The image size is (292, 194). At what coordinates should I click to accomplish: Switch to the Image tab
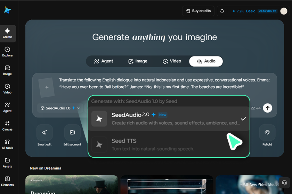click(x=138, y=61)
